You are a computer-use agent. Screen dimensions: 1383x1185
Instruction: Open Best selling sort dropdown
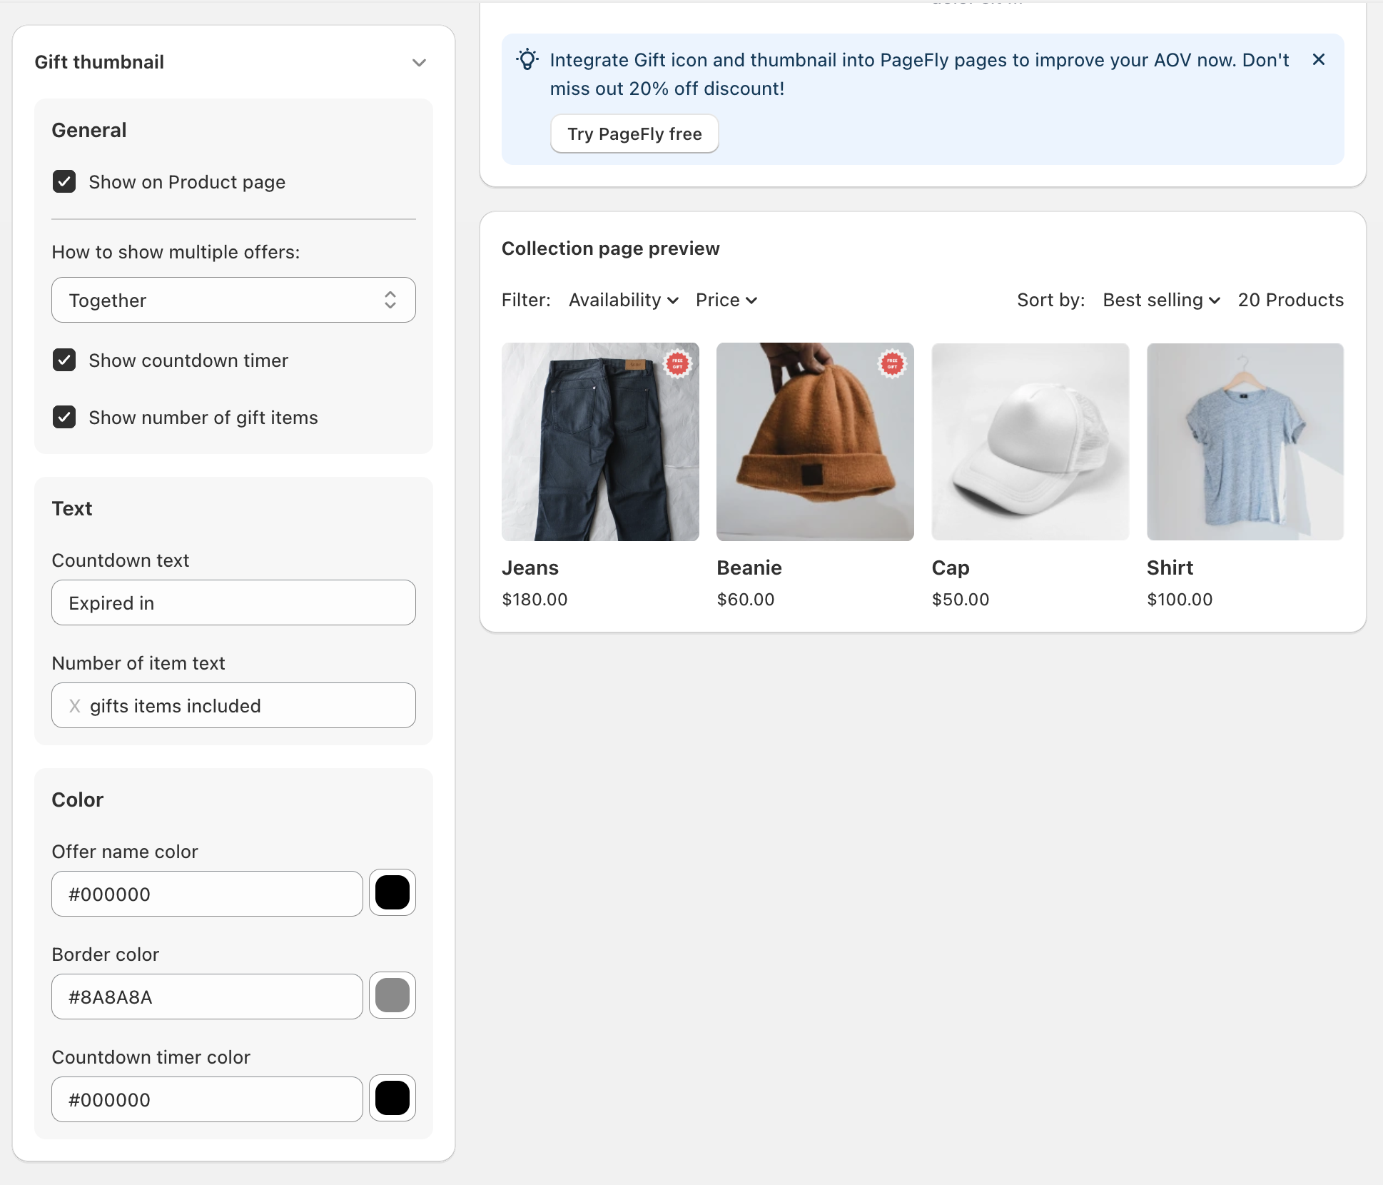(1161, 301)
